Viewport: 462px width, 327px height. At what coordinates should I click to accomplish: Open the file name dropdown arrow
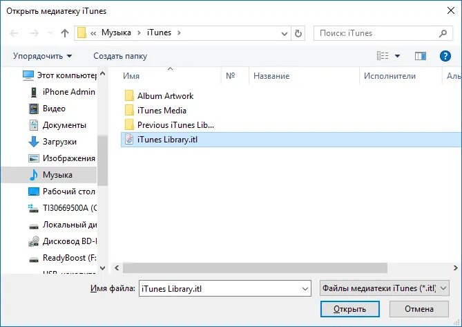[x=305, y=289]
